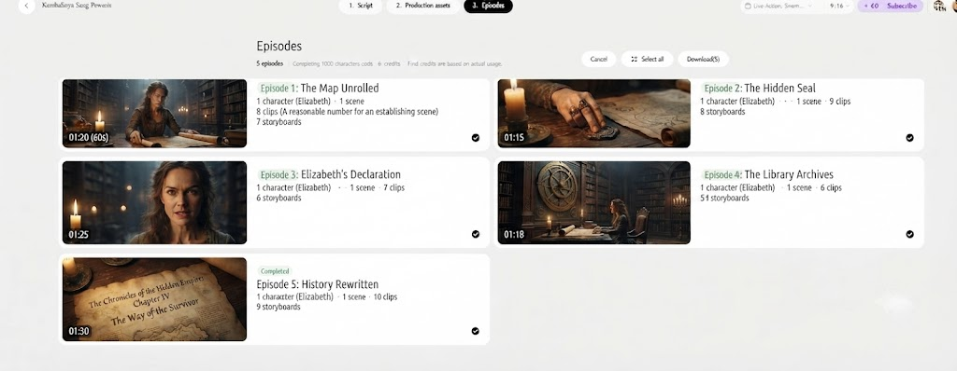Toggle selection checkmark for Episode 3
This screenshot has width=957, height=371.
(x=476, y=234)
